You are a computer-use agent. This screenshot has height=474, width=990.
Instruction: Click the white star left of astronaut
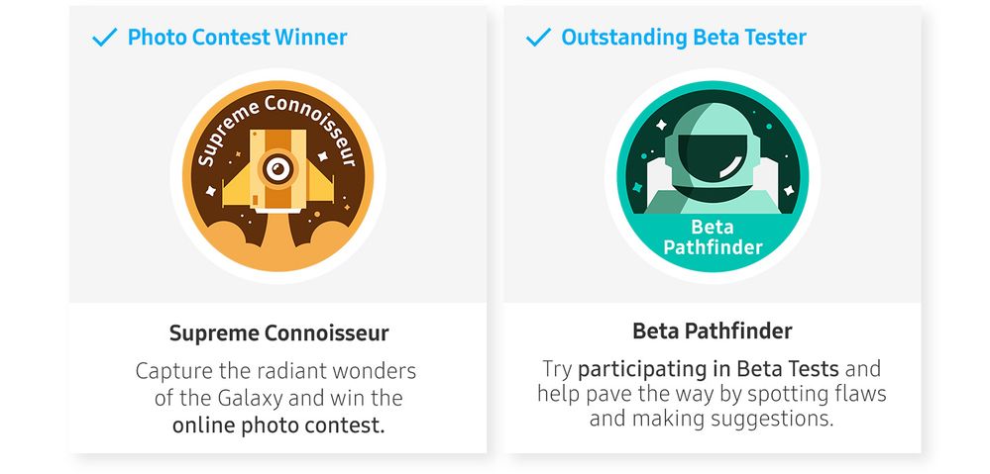[661, 125]
